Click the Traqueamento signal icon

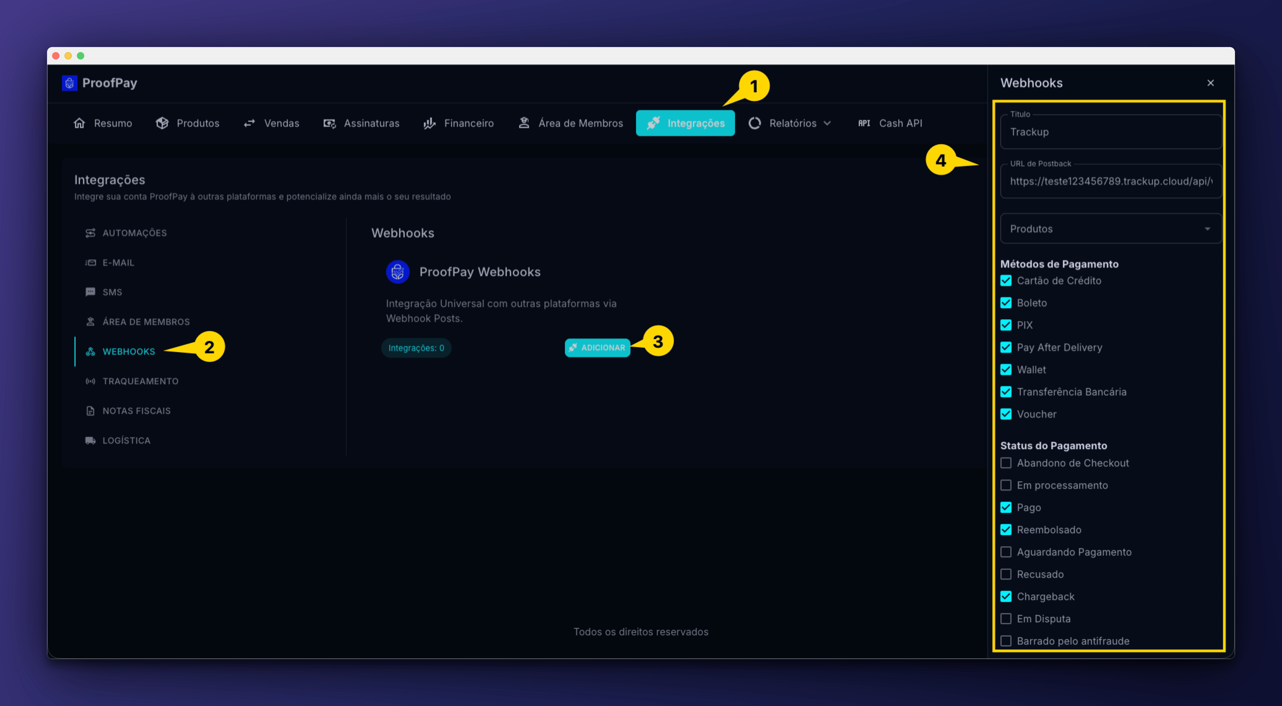click(90, 381)
